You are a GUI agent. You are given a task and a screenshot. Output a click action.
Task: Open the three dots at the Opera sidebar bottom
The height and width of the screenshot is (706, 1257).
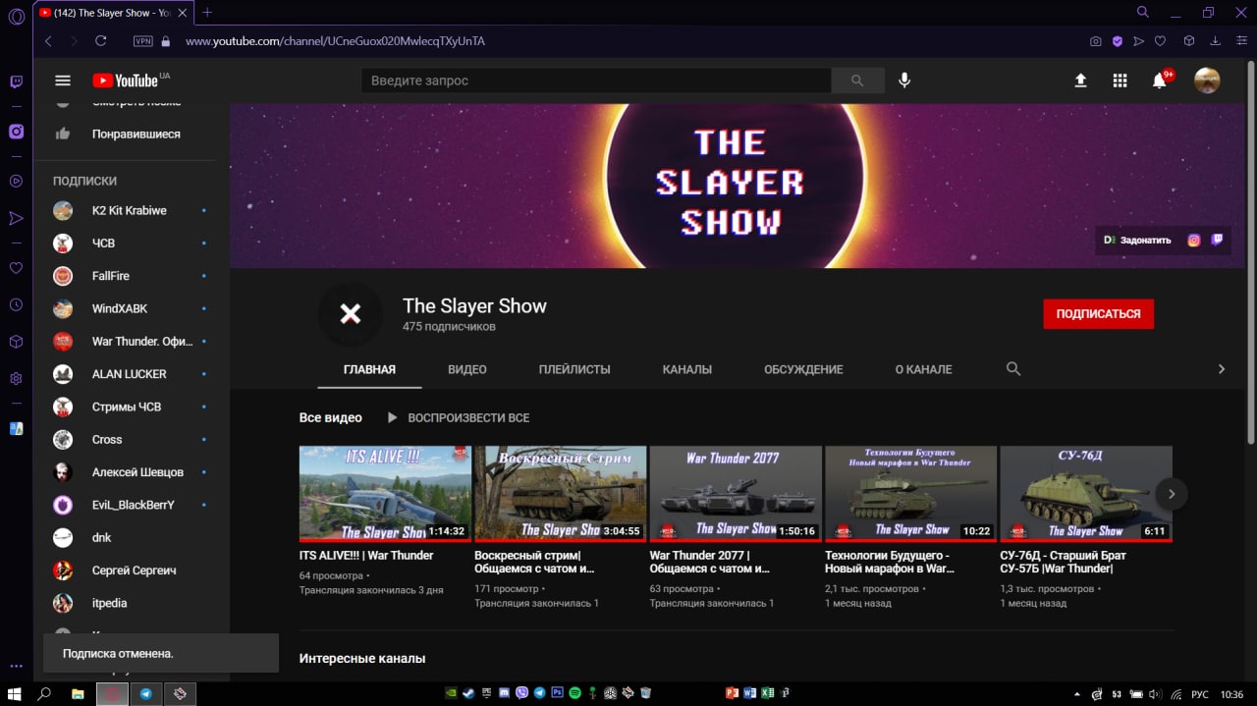point(16,667)
